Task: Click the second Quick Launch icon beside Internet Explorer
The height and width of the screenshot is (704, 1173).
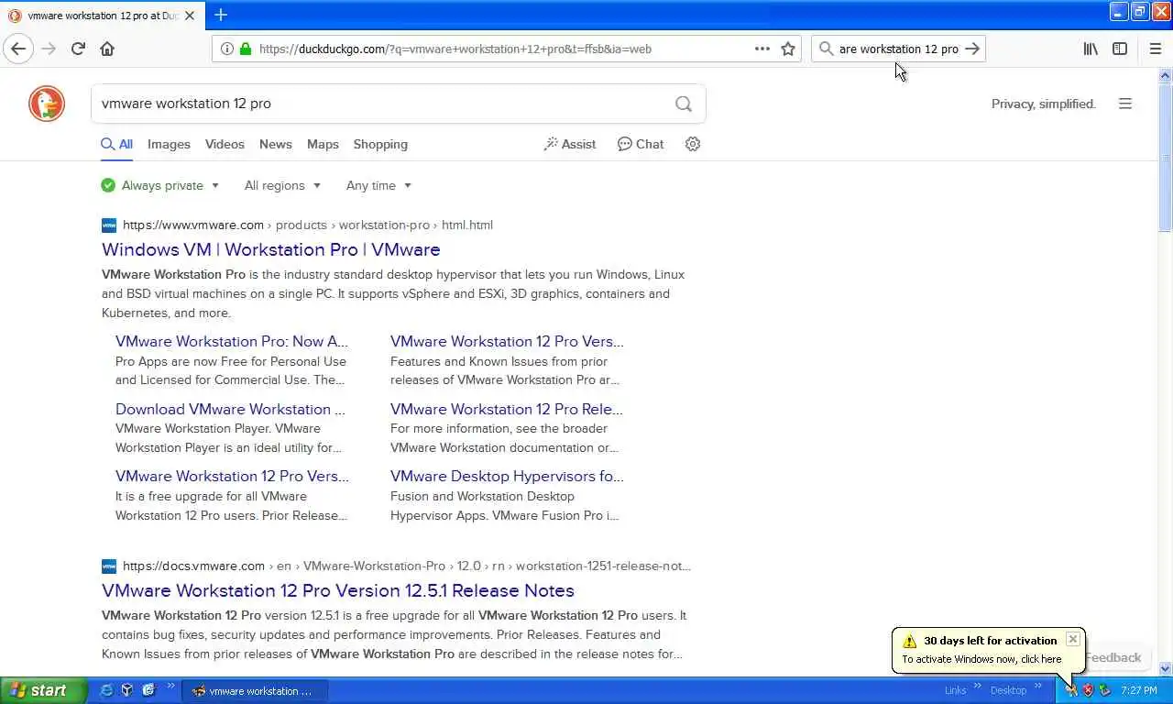Action: click(127, 690)
